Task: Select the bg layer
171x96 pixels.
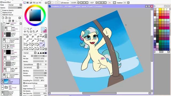Action: pos(10,82)
